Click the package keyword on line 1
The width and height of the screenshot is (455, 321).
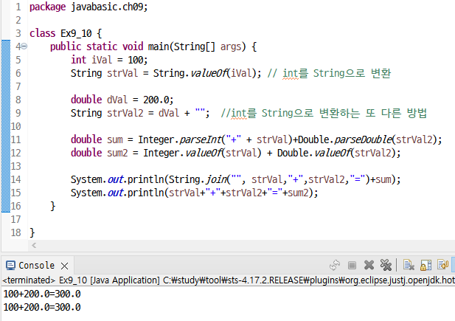48,7
